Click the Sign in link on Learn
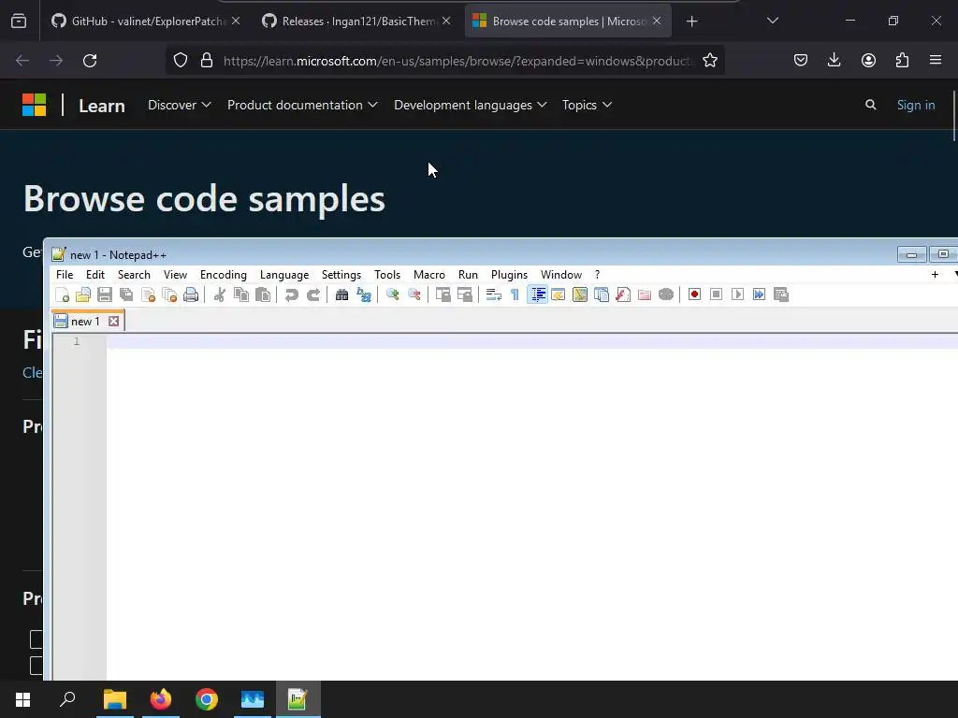This screenshot has width=958, height=718. (915, 105)
